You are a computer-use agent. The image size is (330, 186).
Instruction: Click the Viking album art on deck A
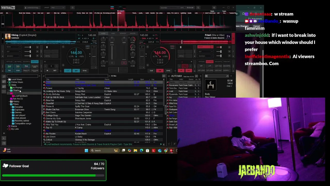point(8,36)
